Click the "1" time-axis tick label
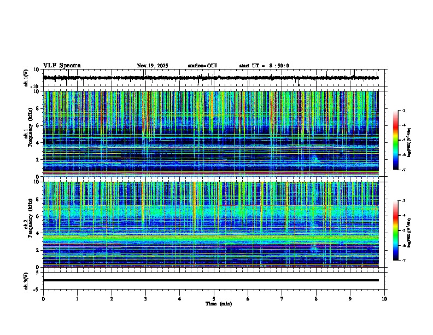Image resolution: width=433 pixels, height=335 pixels. point(77,299)
